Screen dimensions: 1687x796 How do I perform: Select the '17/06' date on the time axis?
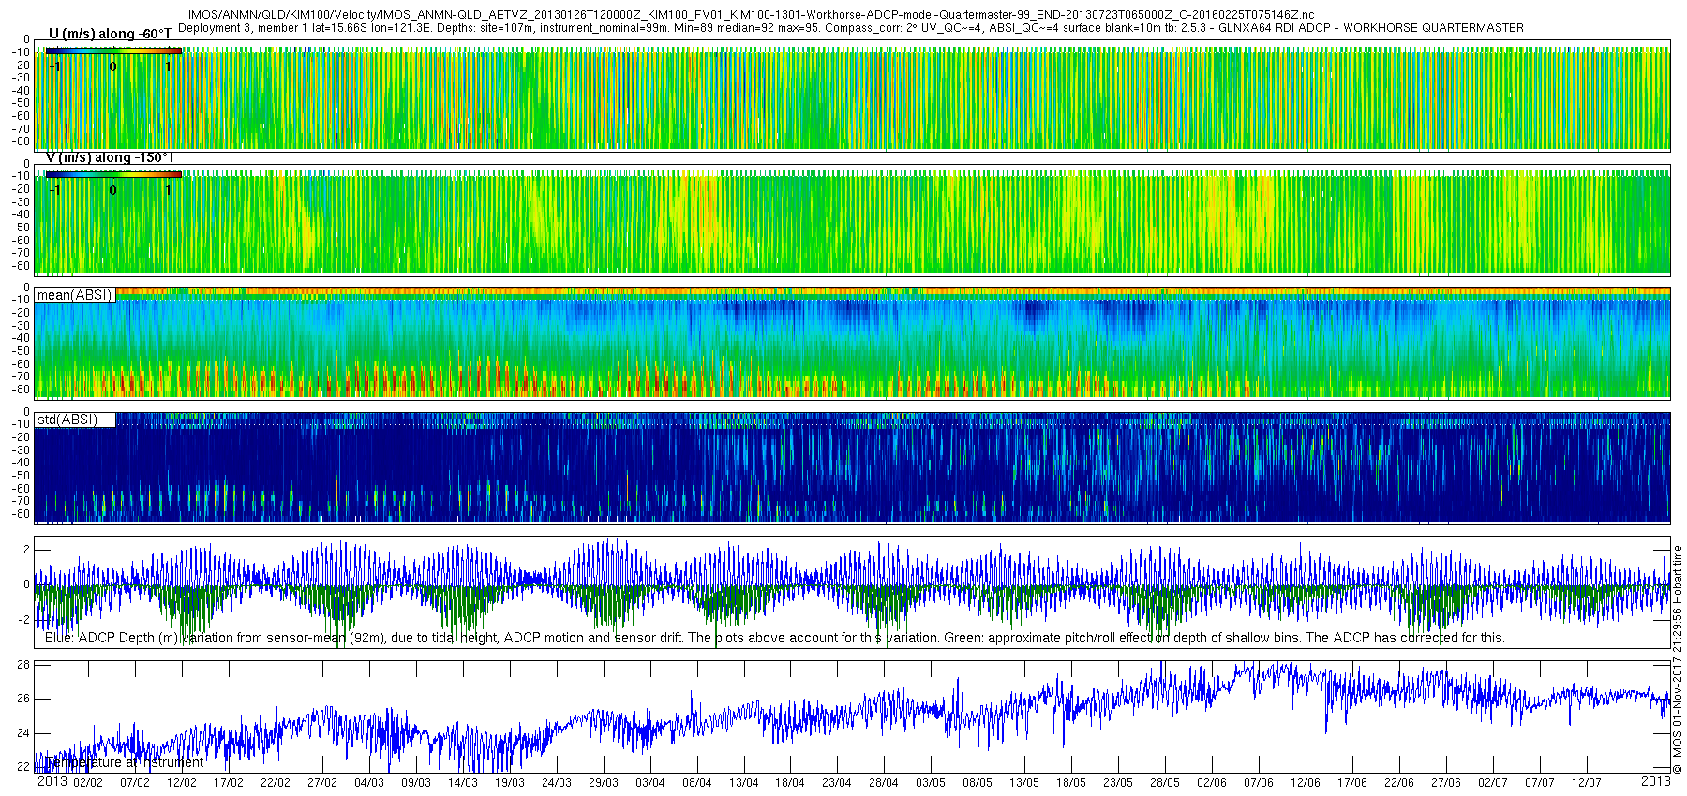(1352, 783)
